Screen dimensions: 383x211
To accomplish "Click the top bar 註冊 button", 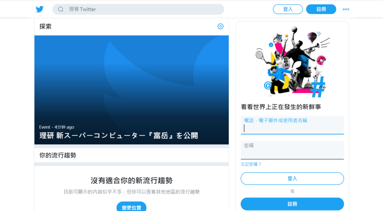I will point(321,9).
